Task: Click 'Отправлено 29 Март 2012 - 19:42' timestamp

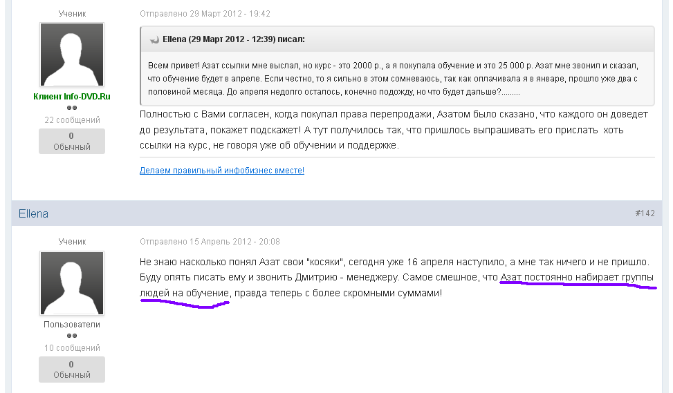Action: point(205,14)
